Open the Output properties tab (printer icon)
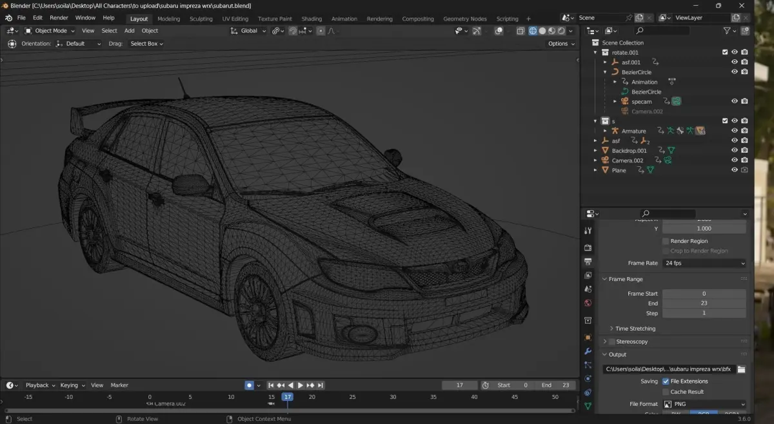The height and width of the screenshot is (424, 774). pyautogui.click(x=588, y=262)
